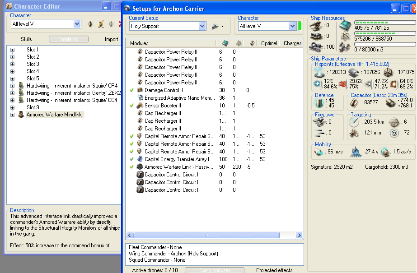417x273 pixels.
Task: Click the 'Active drones: 0 / 10' label
Action: click(x=155, y=270)
